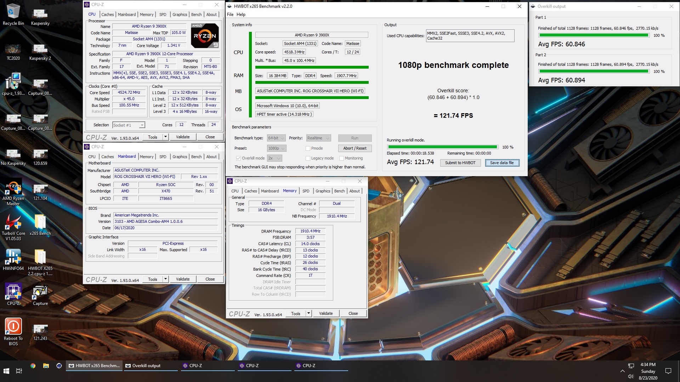Click the DRAM Frequency 1910.4 MHz field

click(x=310, y=231)
